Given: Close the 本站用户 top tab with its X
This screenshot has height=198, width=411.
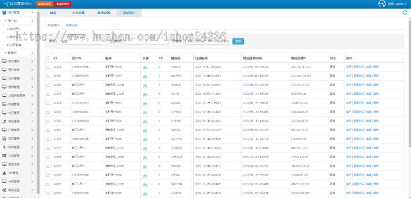Looking at the screenshot, I should (x=139, y=12).
